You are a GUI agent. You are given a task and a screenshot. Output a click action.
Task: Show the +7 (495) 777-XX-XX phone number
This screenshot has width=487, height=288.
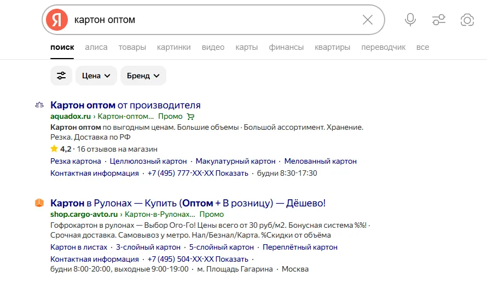[198, 173]
